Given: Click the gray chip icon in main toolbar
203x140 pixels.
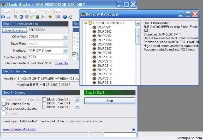Looking at the screenshot, I should (x=27, y=17).
